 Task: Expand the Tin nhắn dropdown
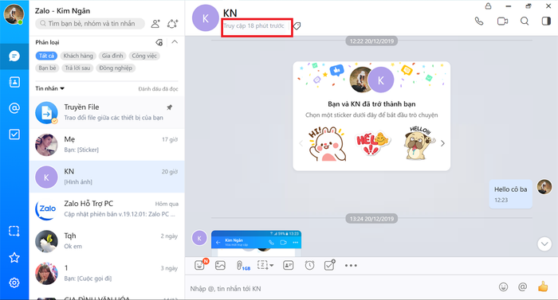[49, 88]
